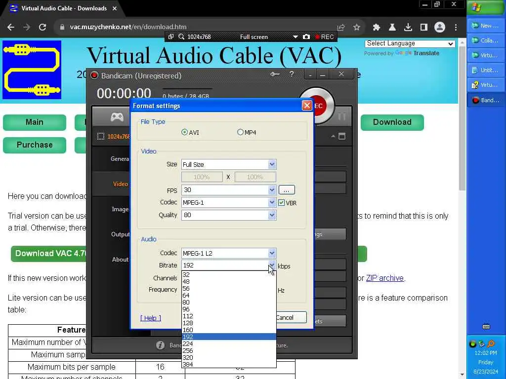The width and height of the screenshot is (506, 379).
Task: Open Bandicam General tab
Action: [120, 158]
